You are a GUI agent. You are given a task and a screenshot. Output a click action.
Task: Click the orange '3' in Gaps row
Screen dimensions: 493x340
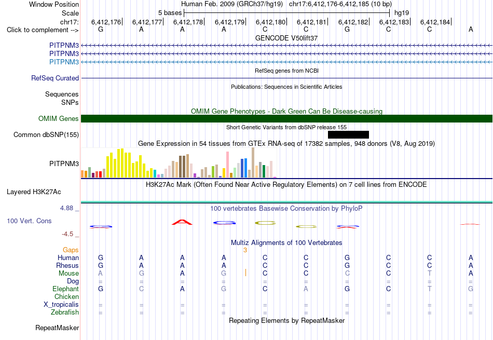[x=245, y=250]
